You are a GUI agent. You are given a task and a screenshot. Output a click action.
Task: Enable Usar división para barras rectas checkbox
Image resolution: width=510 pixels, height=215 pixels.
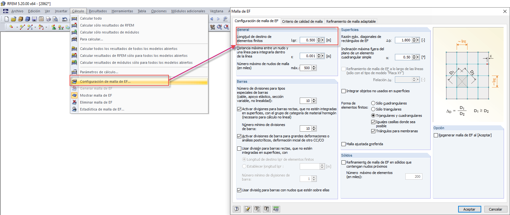click(239, 148)
